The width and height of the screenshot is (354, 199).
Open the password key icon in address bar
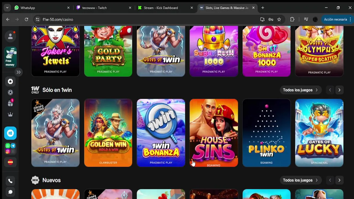(x=271, y=19)
